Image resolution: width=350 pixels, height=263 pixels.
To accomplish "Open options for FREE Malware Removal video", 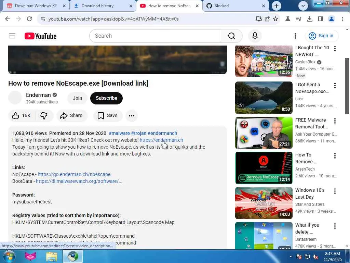I will point(335,121).
